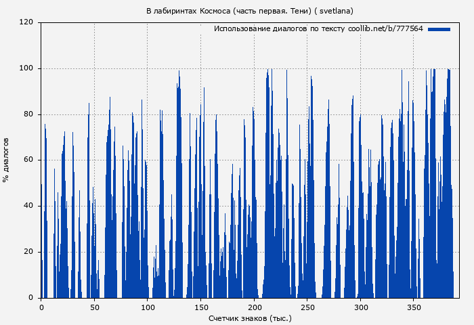474x325 pixels.
Task: Select the 250 tick on the horizontal axis
Action: [x=307, y=307]
